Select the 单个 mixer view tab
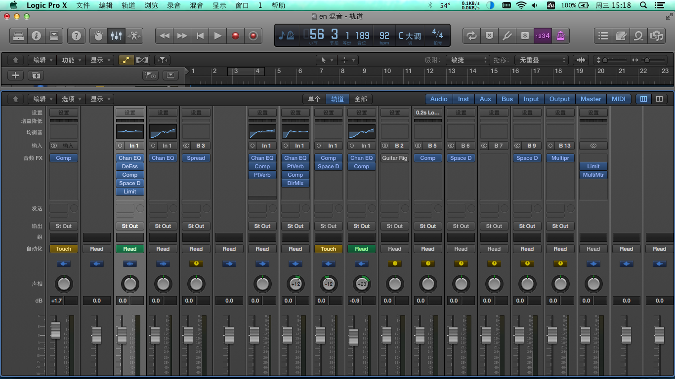This screenshot has height=379, width=675. pyautogui.click(x=314, y=99)
